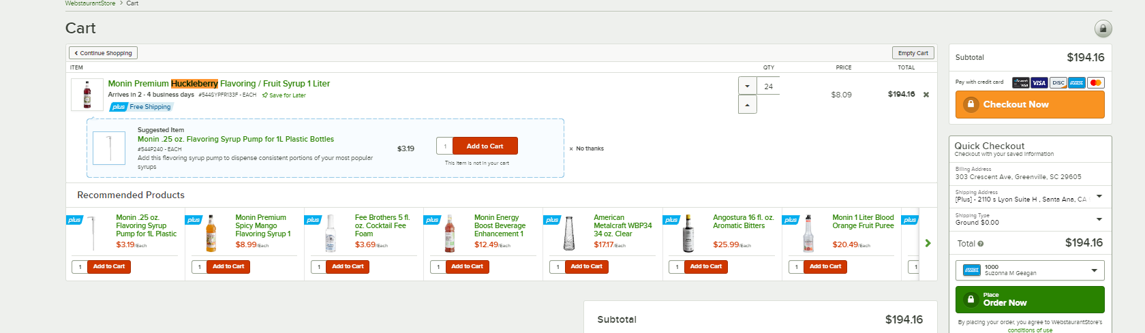Screen dimensions: 1145x333
Task: Click plus badge on Spicy Mango card
Action: (194, 220)
